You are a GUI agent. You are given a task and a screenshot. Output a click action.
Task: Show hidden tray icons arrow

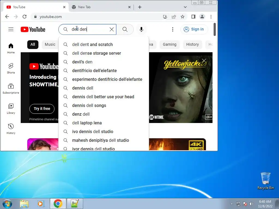click(232, 204)
